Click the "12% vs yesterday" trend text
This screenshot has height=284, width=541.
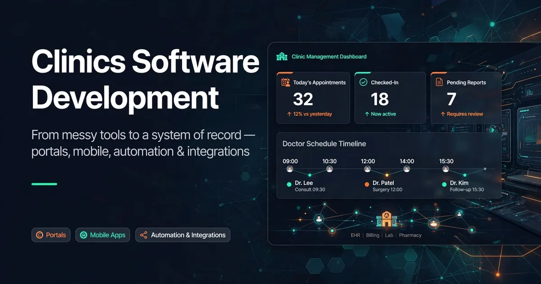point(312,114)
